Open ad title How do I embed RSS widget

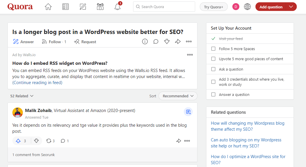(60, 63)
